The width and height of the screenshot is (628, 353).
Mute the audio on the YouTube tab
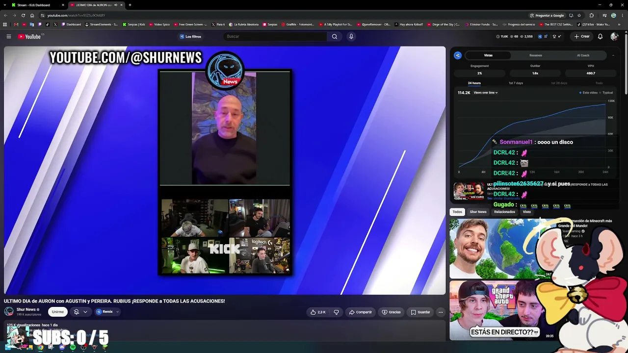click(x=116, y=5)
